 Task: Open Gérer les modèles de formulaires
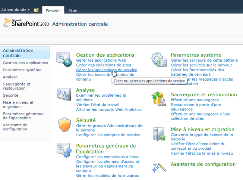(107, 176)
